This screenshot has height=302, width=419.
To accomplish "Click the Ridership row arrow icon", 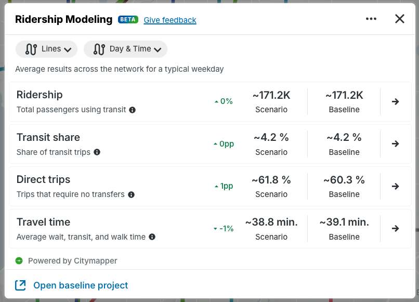I will 395,102.
